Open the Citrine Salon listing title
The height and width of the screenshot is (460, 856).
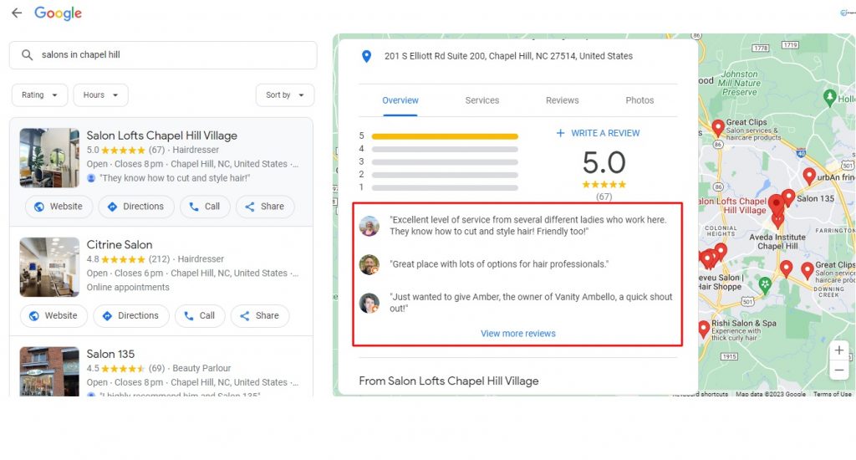(119, 245)
